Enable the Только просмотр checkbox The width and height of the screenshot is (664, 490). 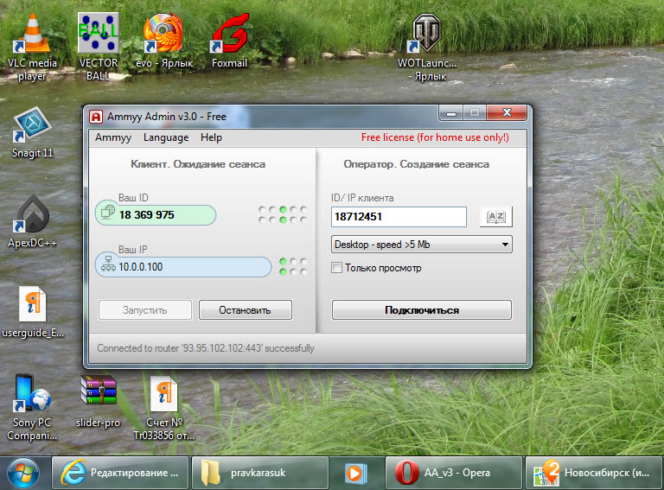click(x=336, y=267)
